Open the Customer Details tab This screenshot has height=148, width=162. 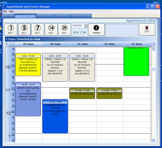(45, 16)
